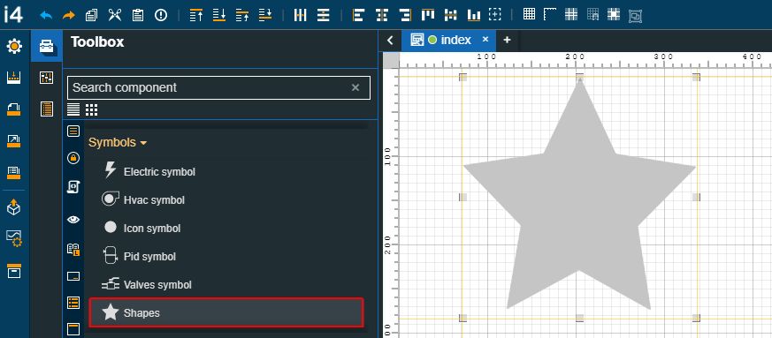Image resolution: width=772 pixels, height=338 pixels.
Task: Open the sliders panel icon below Toolbox
Action: [46, 77]
